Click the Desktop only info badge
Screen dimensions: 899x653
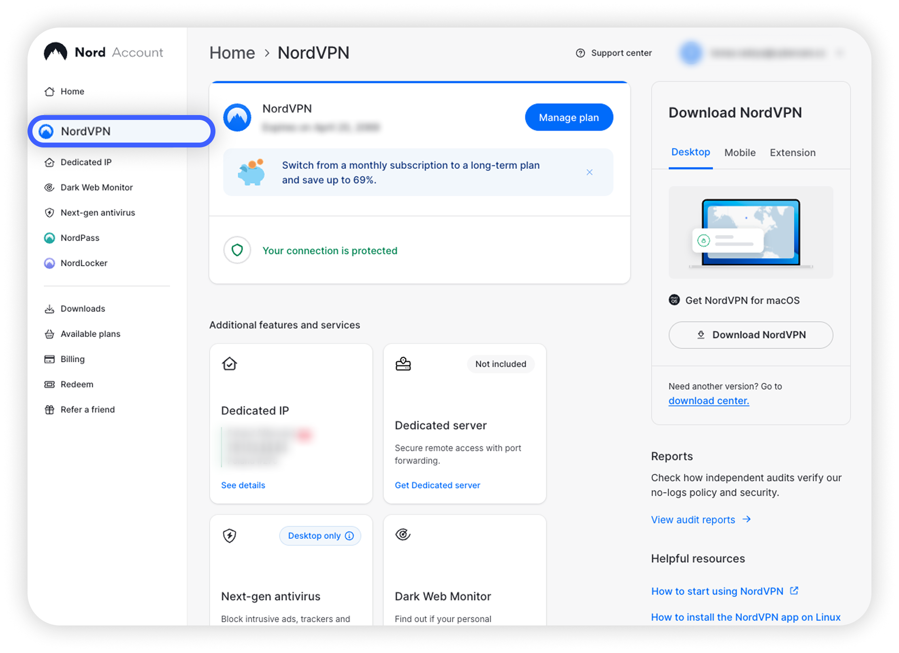point(320,536)
